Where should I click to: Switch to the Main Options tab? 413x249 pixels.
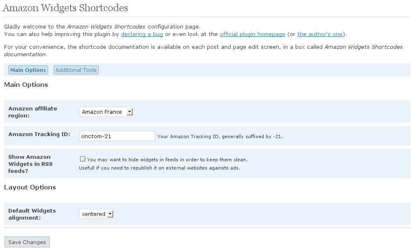pyautogui.click(x=28, y=70)
